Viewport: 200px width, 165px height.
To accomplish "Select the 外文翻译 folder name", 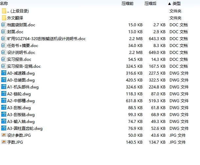I will (x=15, y=18).
